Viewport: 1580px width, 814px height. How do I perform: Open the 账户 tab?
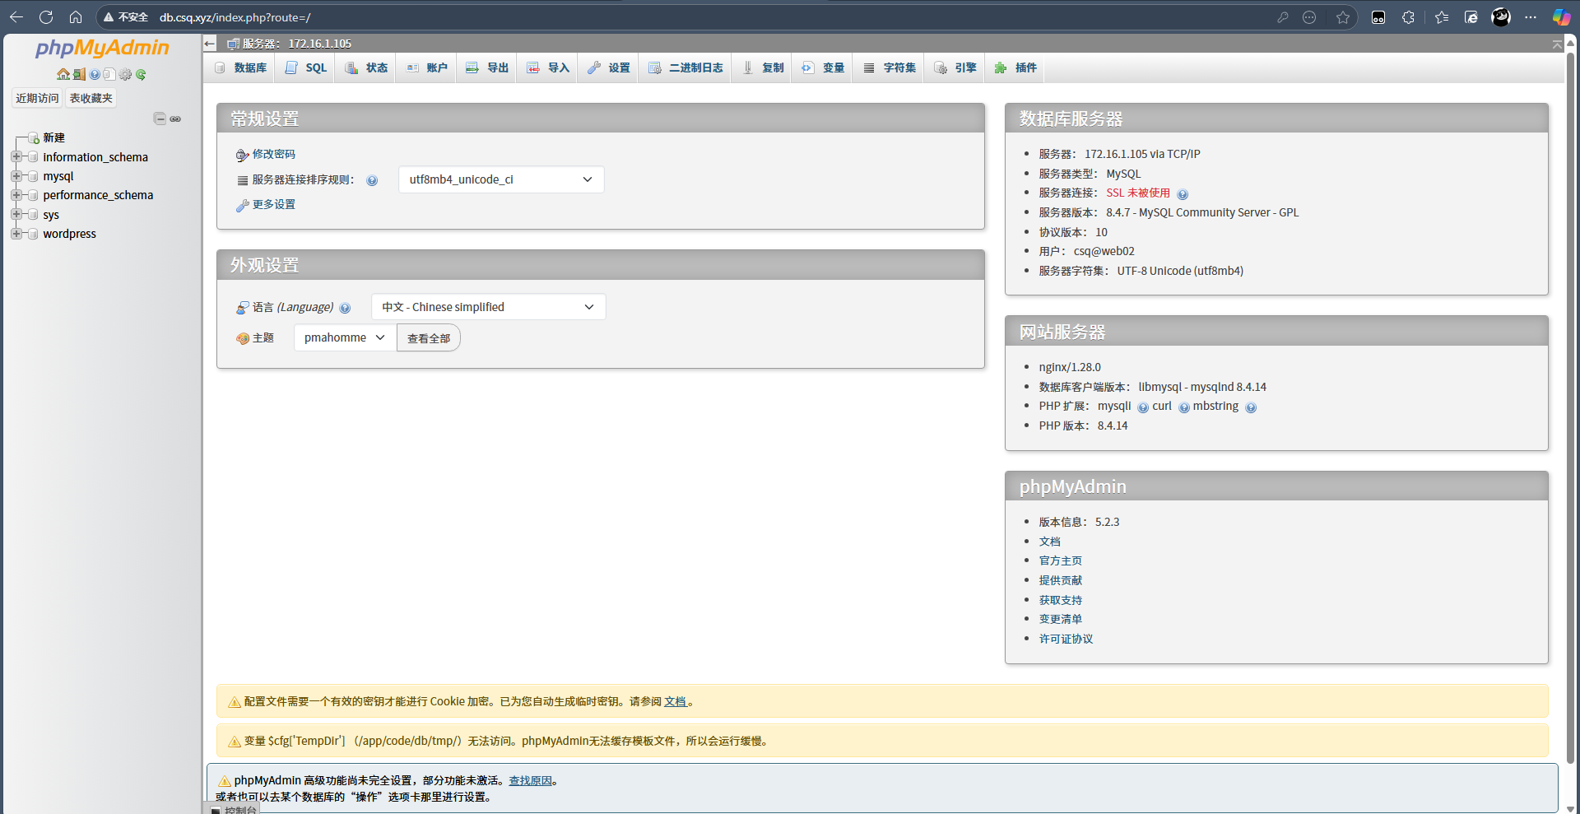[x=426, y=67]
